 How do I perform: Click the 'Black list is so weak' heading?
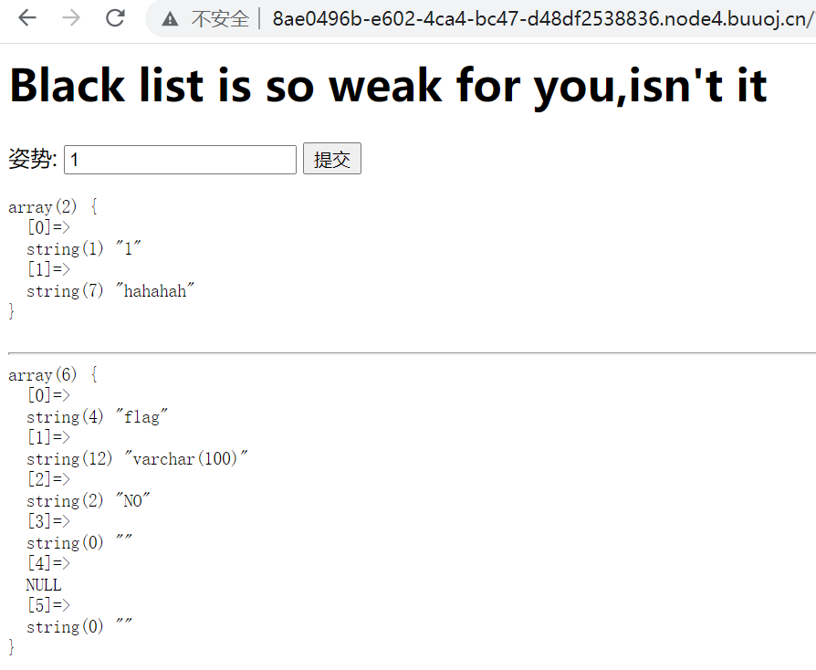388,86
